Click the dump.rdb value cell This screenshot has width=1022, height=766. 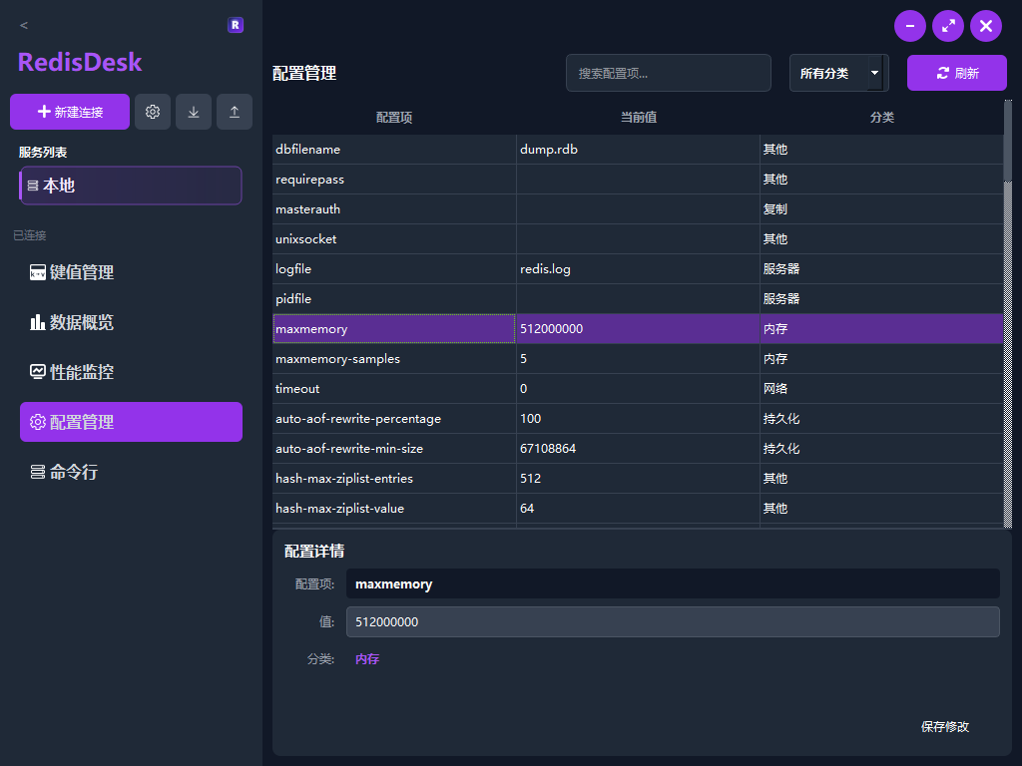click(638, 150)
